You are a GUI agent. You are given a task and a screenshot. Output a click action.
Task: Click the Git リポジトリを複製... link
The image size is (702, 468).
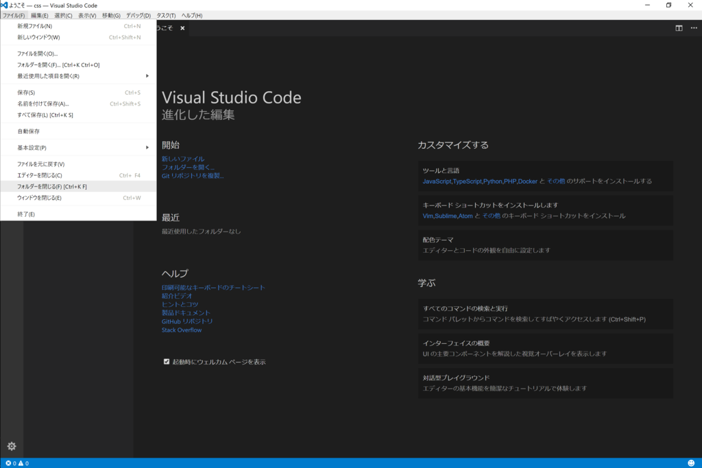point(193,176)
